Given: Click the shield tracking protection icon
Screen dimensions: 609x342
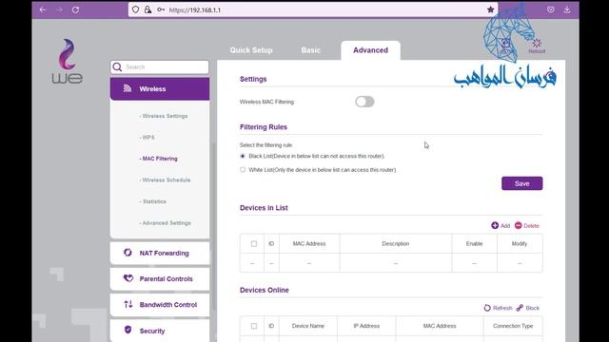Looking at the screenshot, I should tap(135, 9).
